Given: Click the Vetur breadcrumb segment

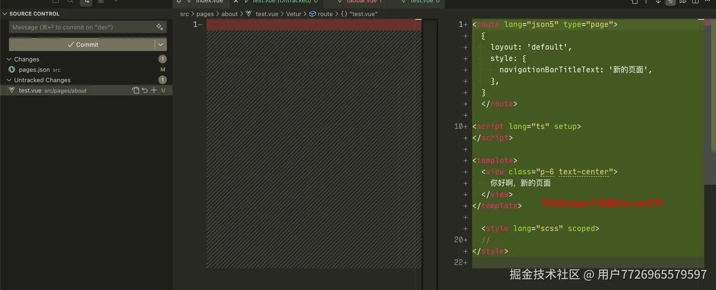Looking at the screenshot, I should pos(293,14).
